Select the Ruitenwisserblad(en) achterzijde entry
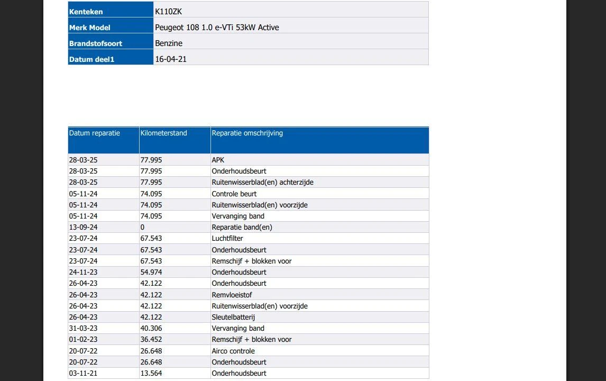Viewport: 606px width, 381px height. 262,182
